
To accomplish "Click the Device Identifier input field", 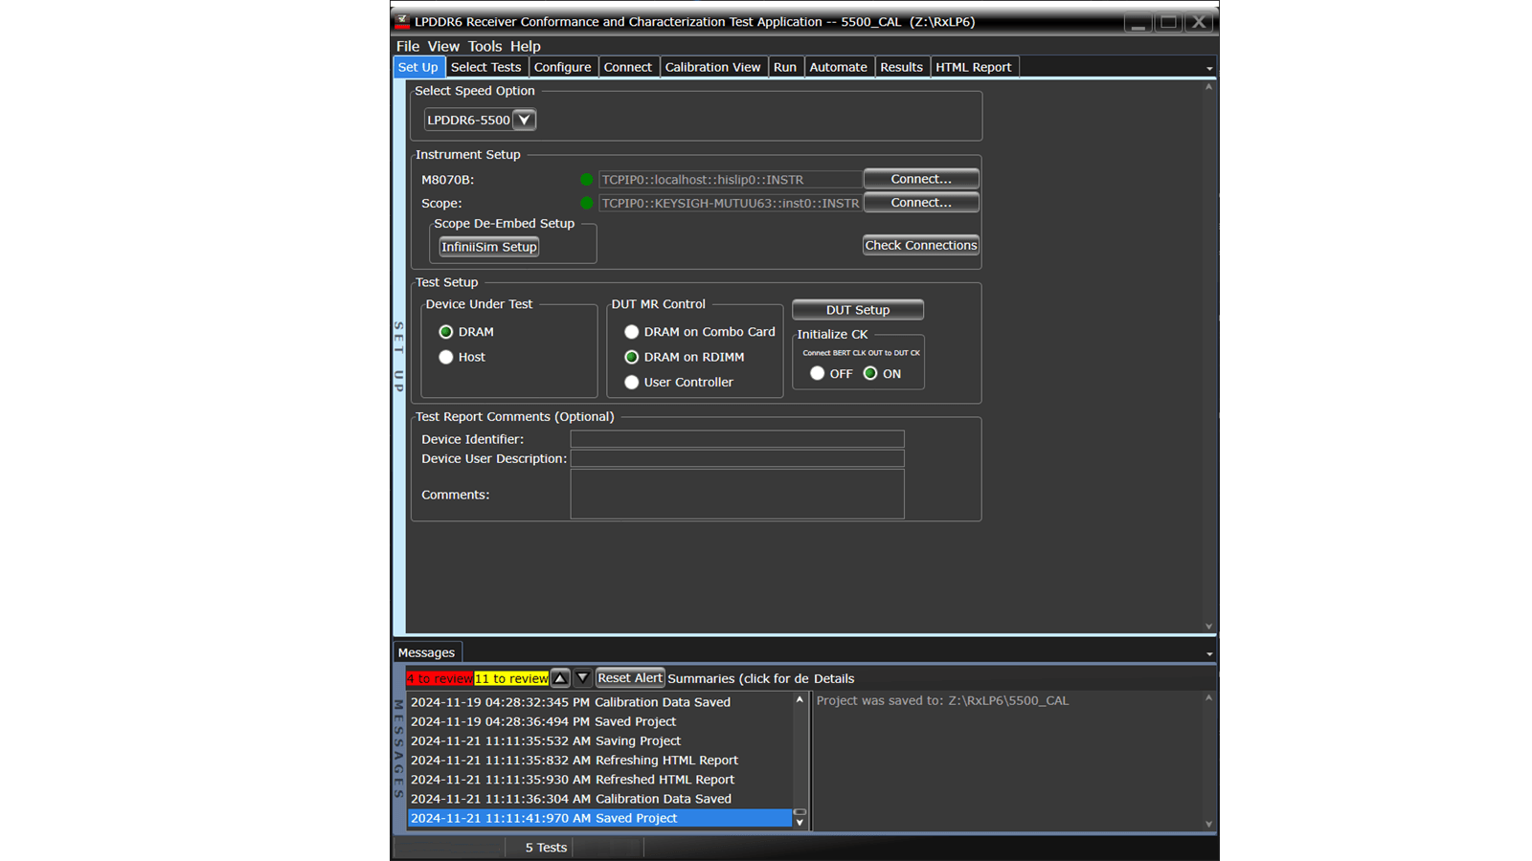I will click(x=737, y=438).
